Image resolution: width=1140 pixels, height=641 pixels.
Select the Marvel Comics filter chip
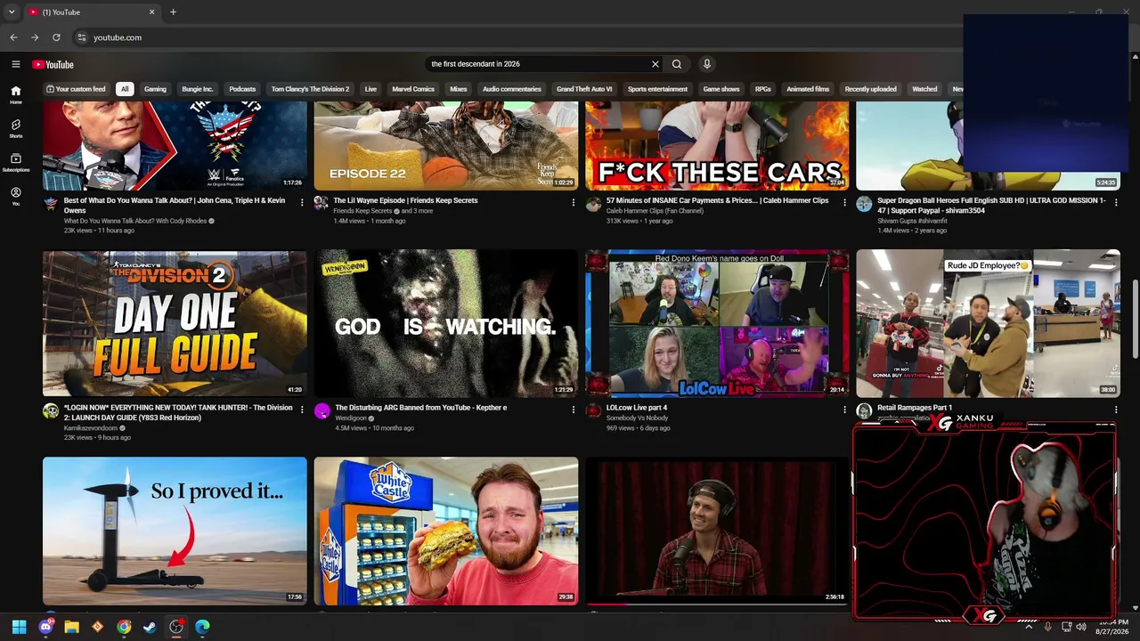point(413,89)
